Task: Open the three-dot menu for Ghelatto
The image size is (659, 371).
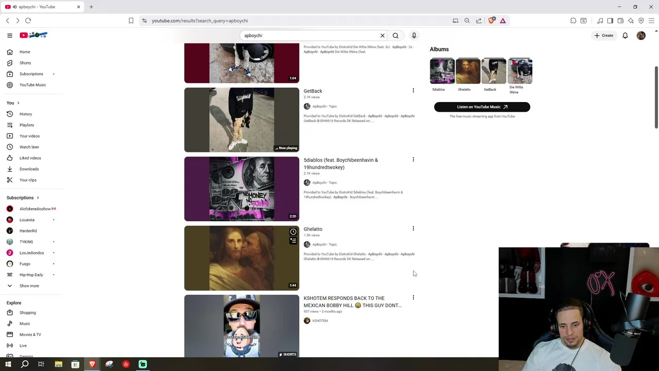Action: pyautogui.click(x=413, y=229)
